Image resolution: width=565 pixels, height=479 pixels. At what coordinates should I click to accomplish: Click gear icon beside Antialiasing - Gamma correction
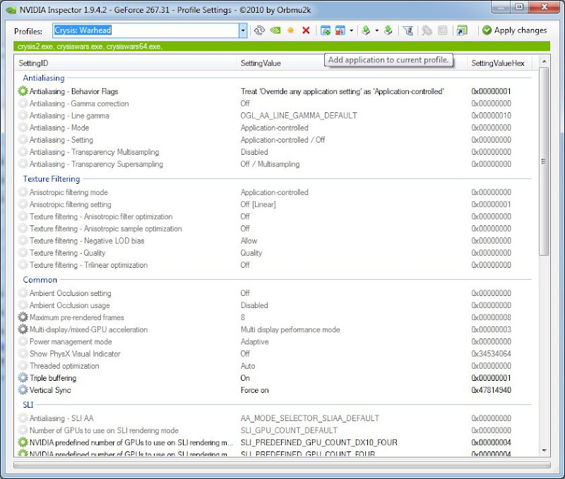(x=23, y=103)
